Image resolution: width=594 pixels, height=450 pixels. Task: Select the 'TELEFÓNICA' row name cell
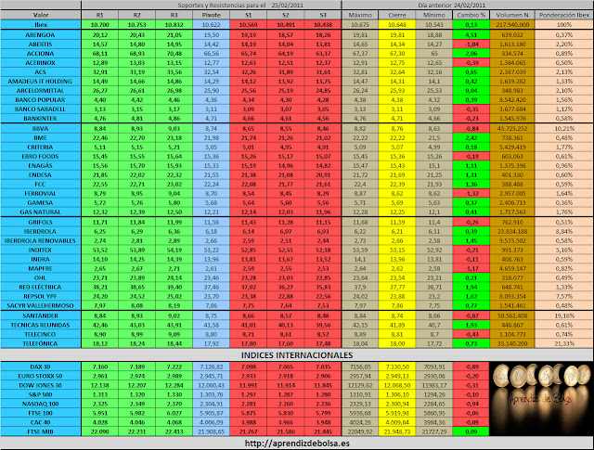coord(41,343)
